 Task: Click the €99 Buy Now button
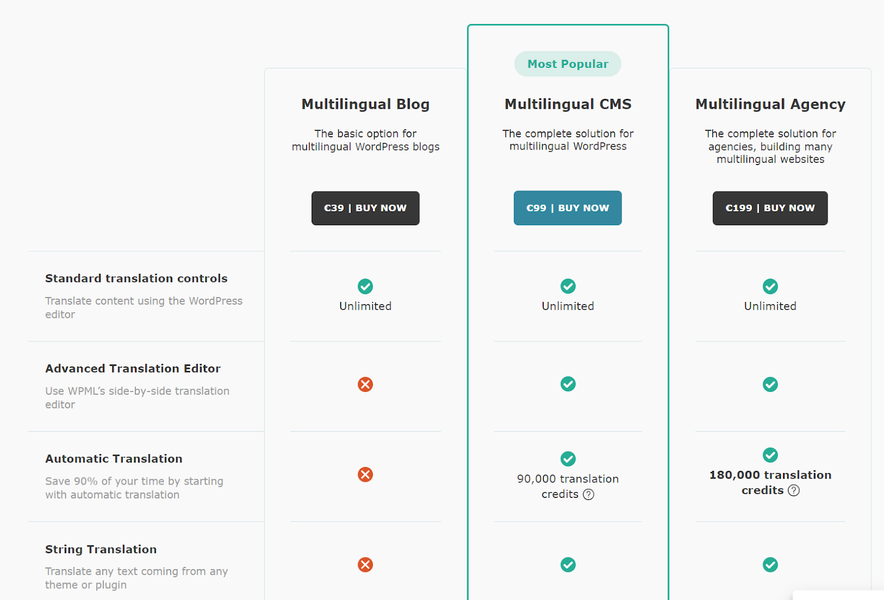567,208
